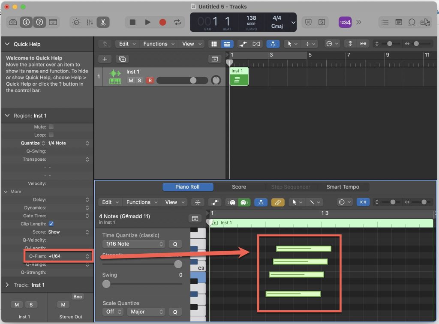Open the Smart Tempo tab
The width and height of the screenshot is (439, 324).
click(x=343, y=187)
